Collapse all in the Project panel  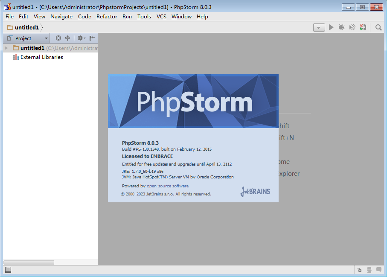(67, 38)
